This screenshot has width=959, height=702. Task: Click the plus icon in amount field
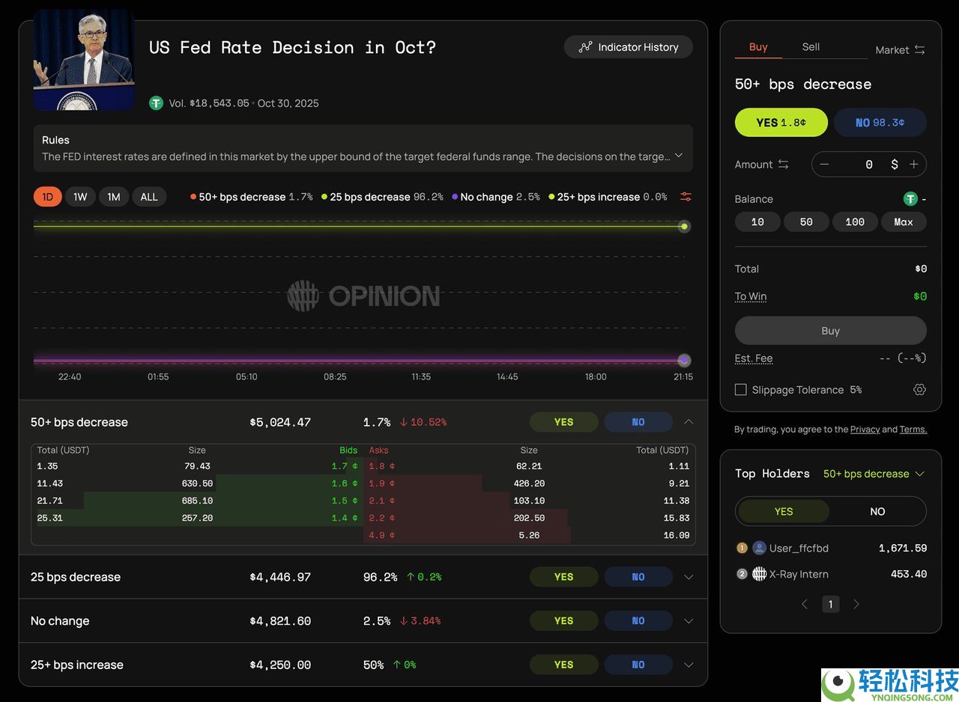point(914,165)
